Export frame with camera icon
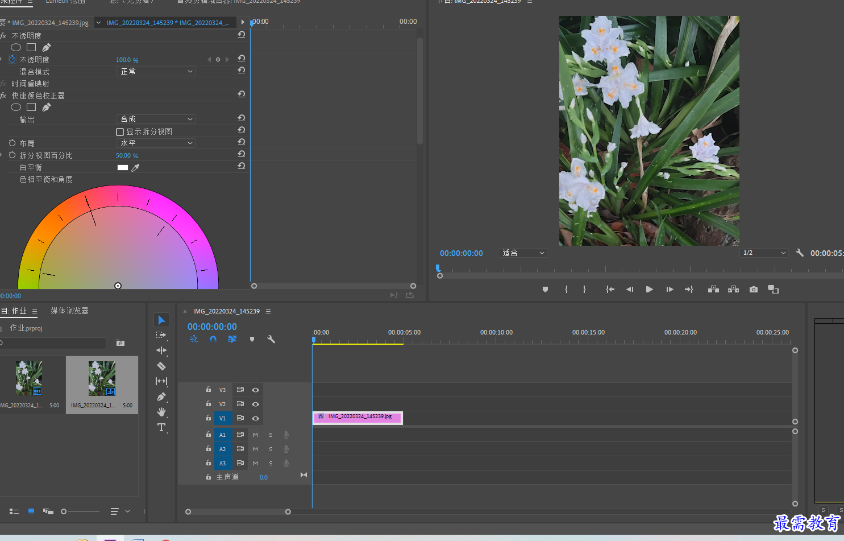The height and width of the screenshot is (541, 844). click(754, 290)
